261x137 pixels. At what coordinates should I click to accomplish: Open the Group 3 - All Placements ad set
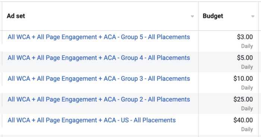point(99,79)
